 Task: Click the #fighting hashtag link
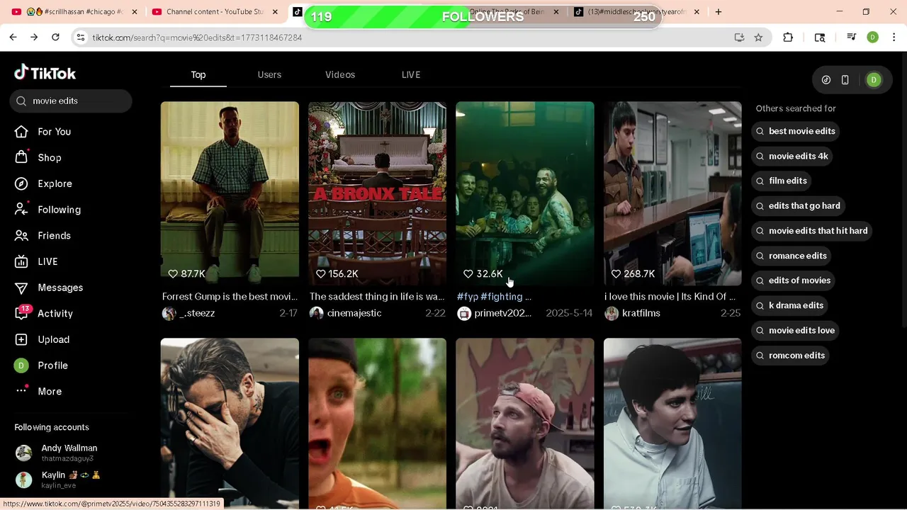pos(501,297)
